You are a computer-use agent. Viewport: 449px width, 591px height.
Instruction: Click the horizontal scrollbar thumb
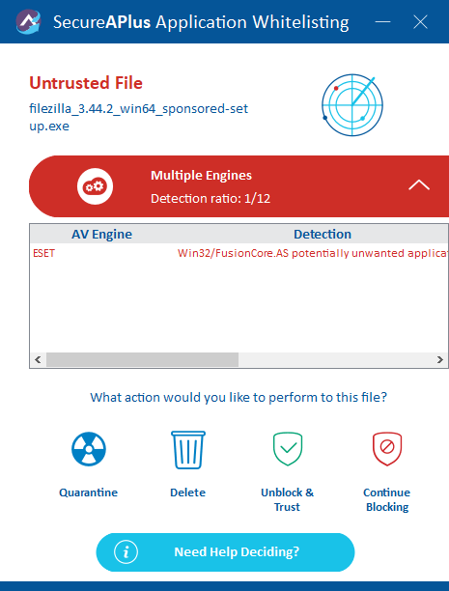coord(142,359)
